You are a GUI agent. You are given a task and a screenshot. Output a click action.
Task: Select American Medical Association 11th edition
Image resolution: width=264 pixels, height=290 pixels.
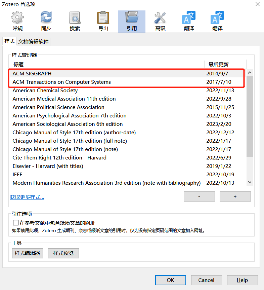(x=127, y=99)
